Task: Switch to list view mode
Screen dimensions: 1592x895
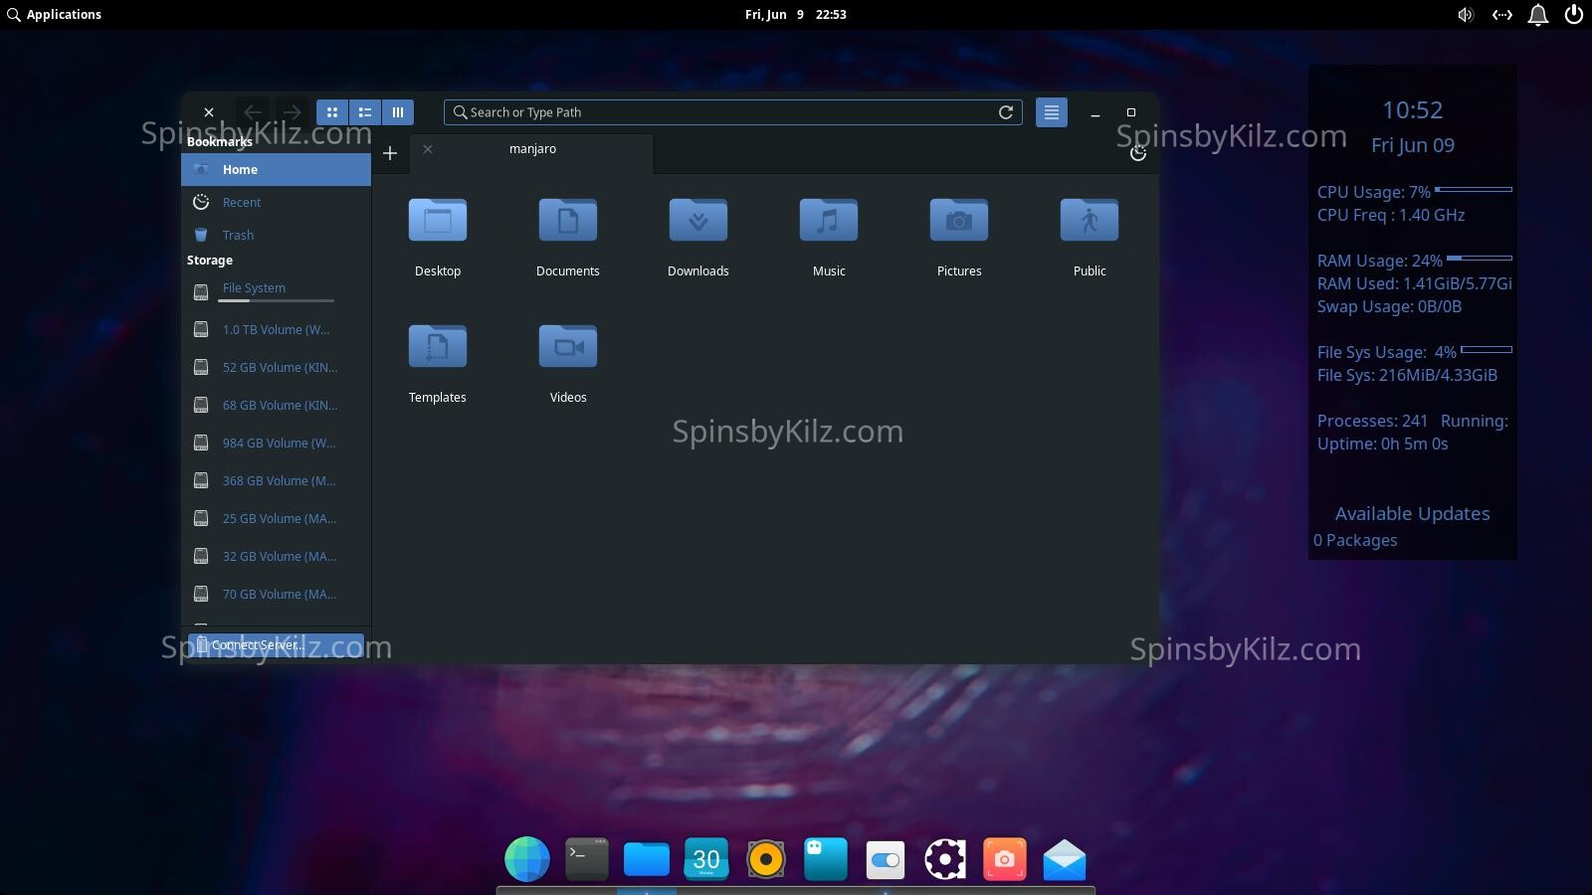Action: point(365,112)
